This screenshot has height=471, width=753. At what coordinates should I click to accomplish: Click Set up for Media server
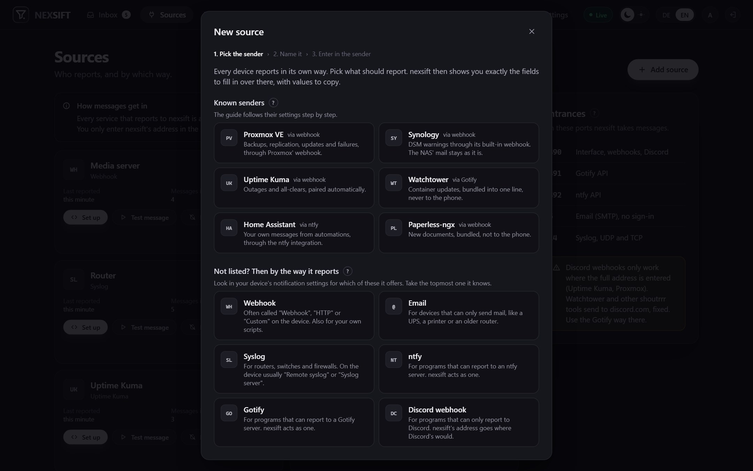click(x=85, y=217)
